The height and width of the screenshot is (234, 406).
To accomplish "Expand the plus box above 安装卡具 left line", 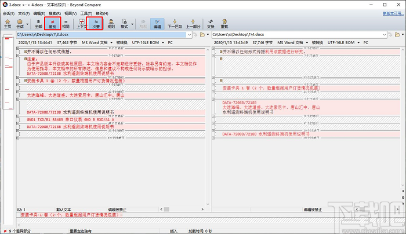I will pos(17,77).
